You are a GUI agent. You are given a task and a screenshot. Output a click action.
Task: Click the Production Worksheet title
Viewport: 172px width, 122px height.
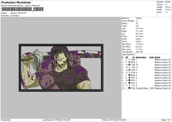(x=16, y=2)
